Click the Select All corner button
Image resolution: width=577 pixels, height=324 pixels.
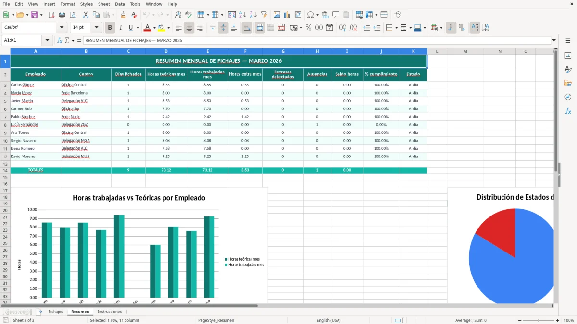(x=5, y=51)
